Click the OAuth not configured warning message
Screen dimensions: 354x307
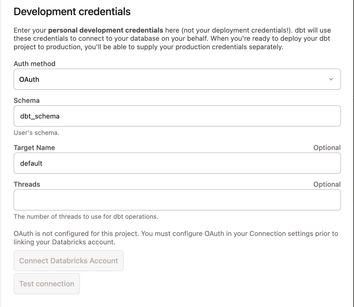(x=176, y=238)
